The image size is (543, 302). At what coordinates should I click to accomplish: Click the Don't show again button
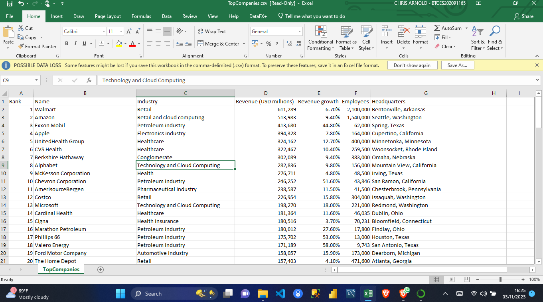[412, 65]
